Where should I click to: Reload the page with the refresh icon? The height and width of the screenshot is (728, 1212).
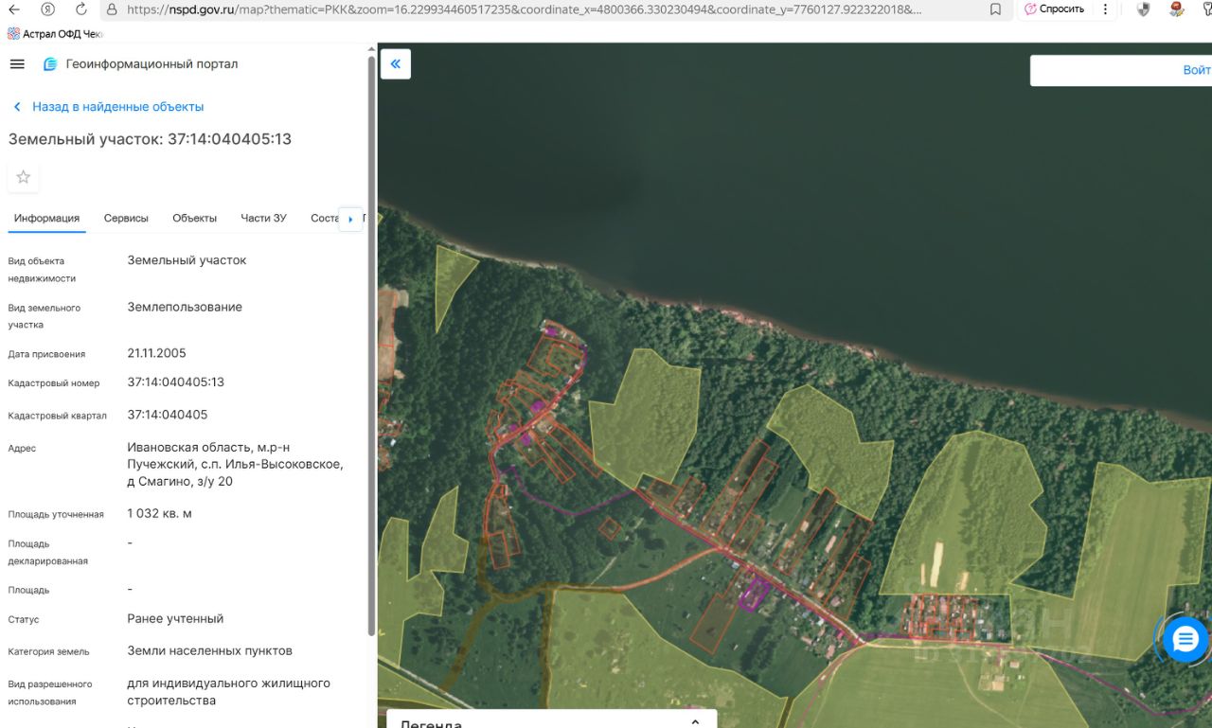(x=80, y=9)
